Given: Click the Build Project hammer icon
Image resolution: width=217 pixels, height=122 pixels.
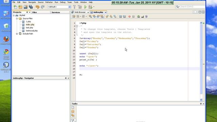Looking at the screenshot, I should coord(75,7).
